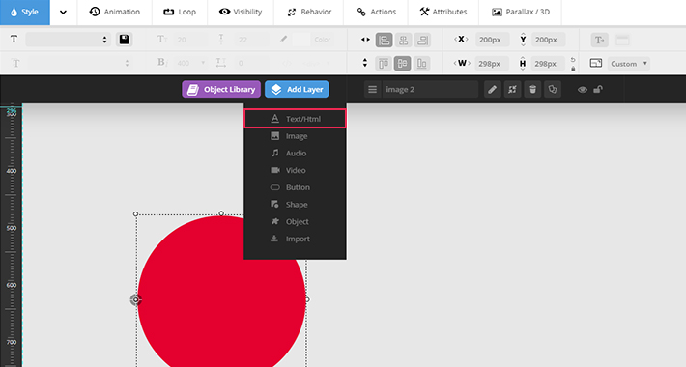
Task: Click the X position input field
Action: pyautogui.click(x=492, y=40)
